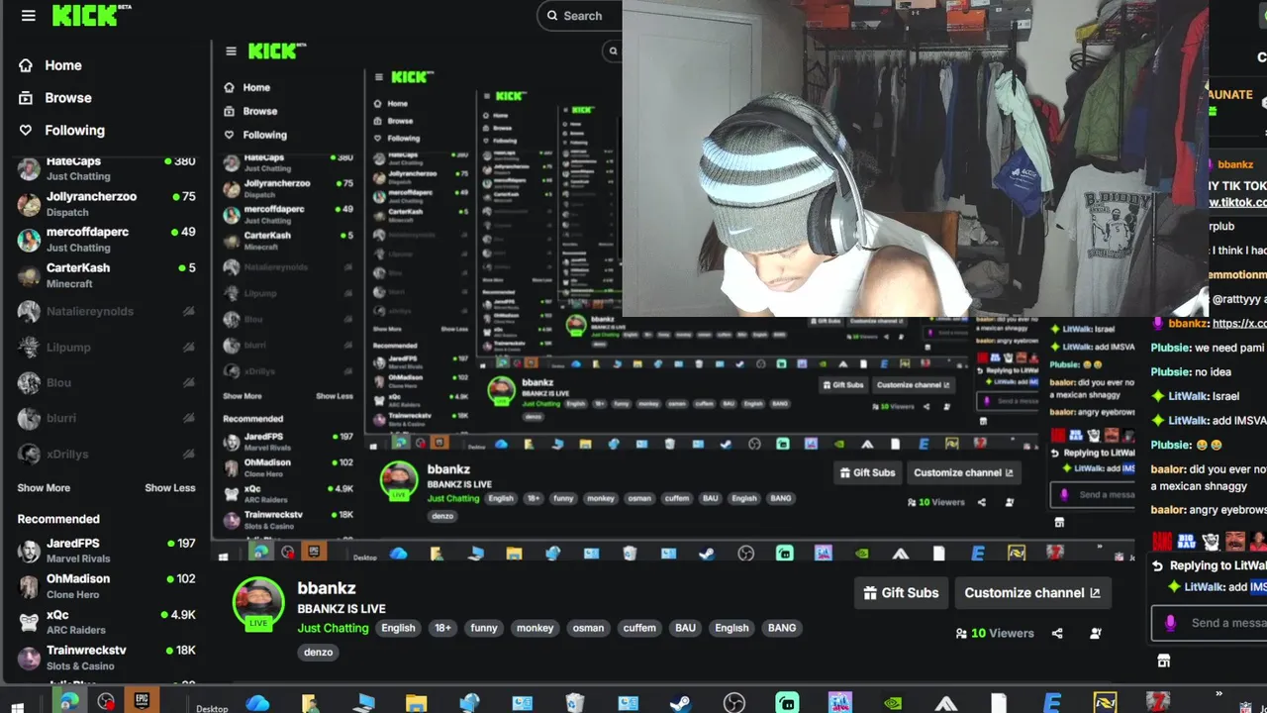The image size is (1267, 713).
Task: Select the osman tag under the bottom stream title
Action: (588, 628)
